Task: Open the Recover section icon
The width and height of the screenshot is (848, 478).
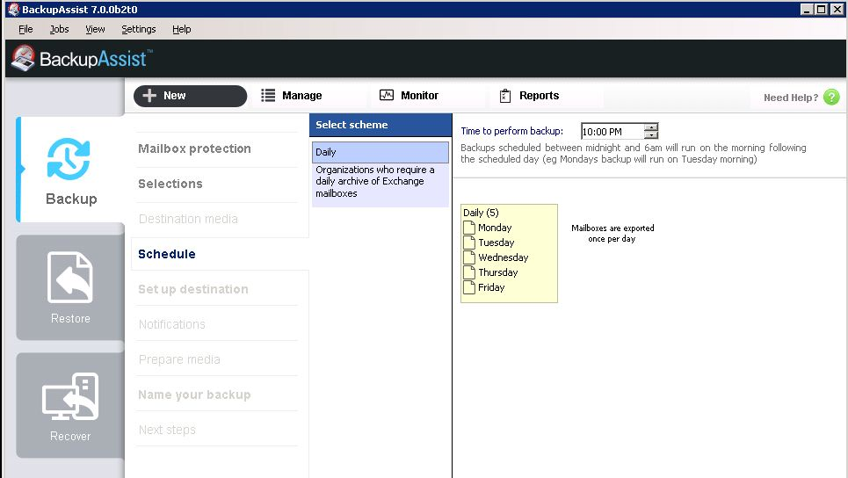Action: 70,397
